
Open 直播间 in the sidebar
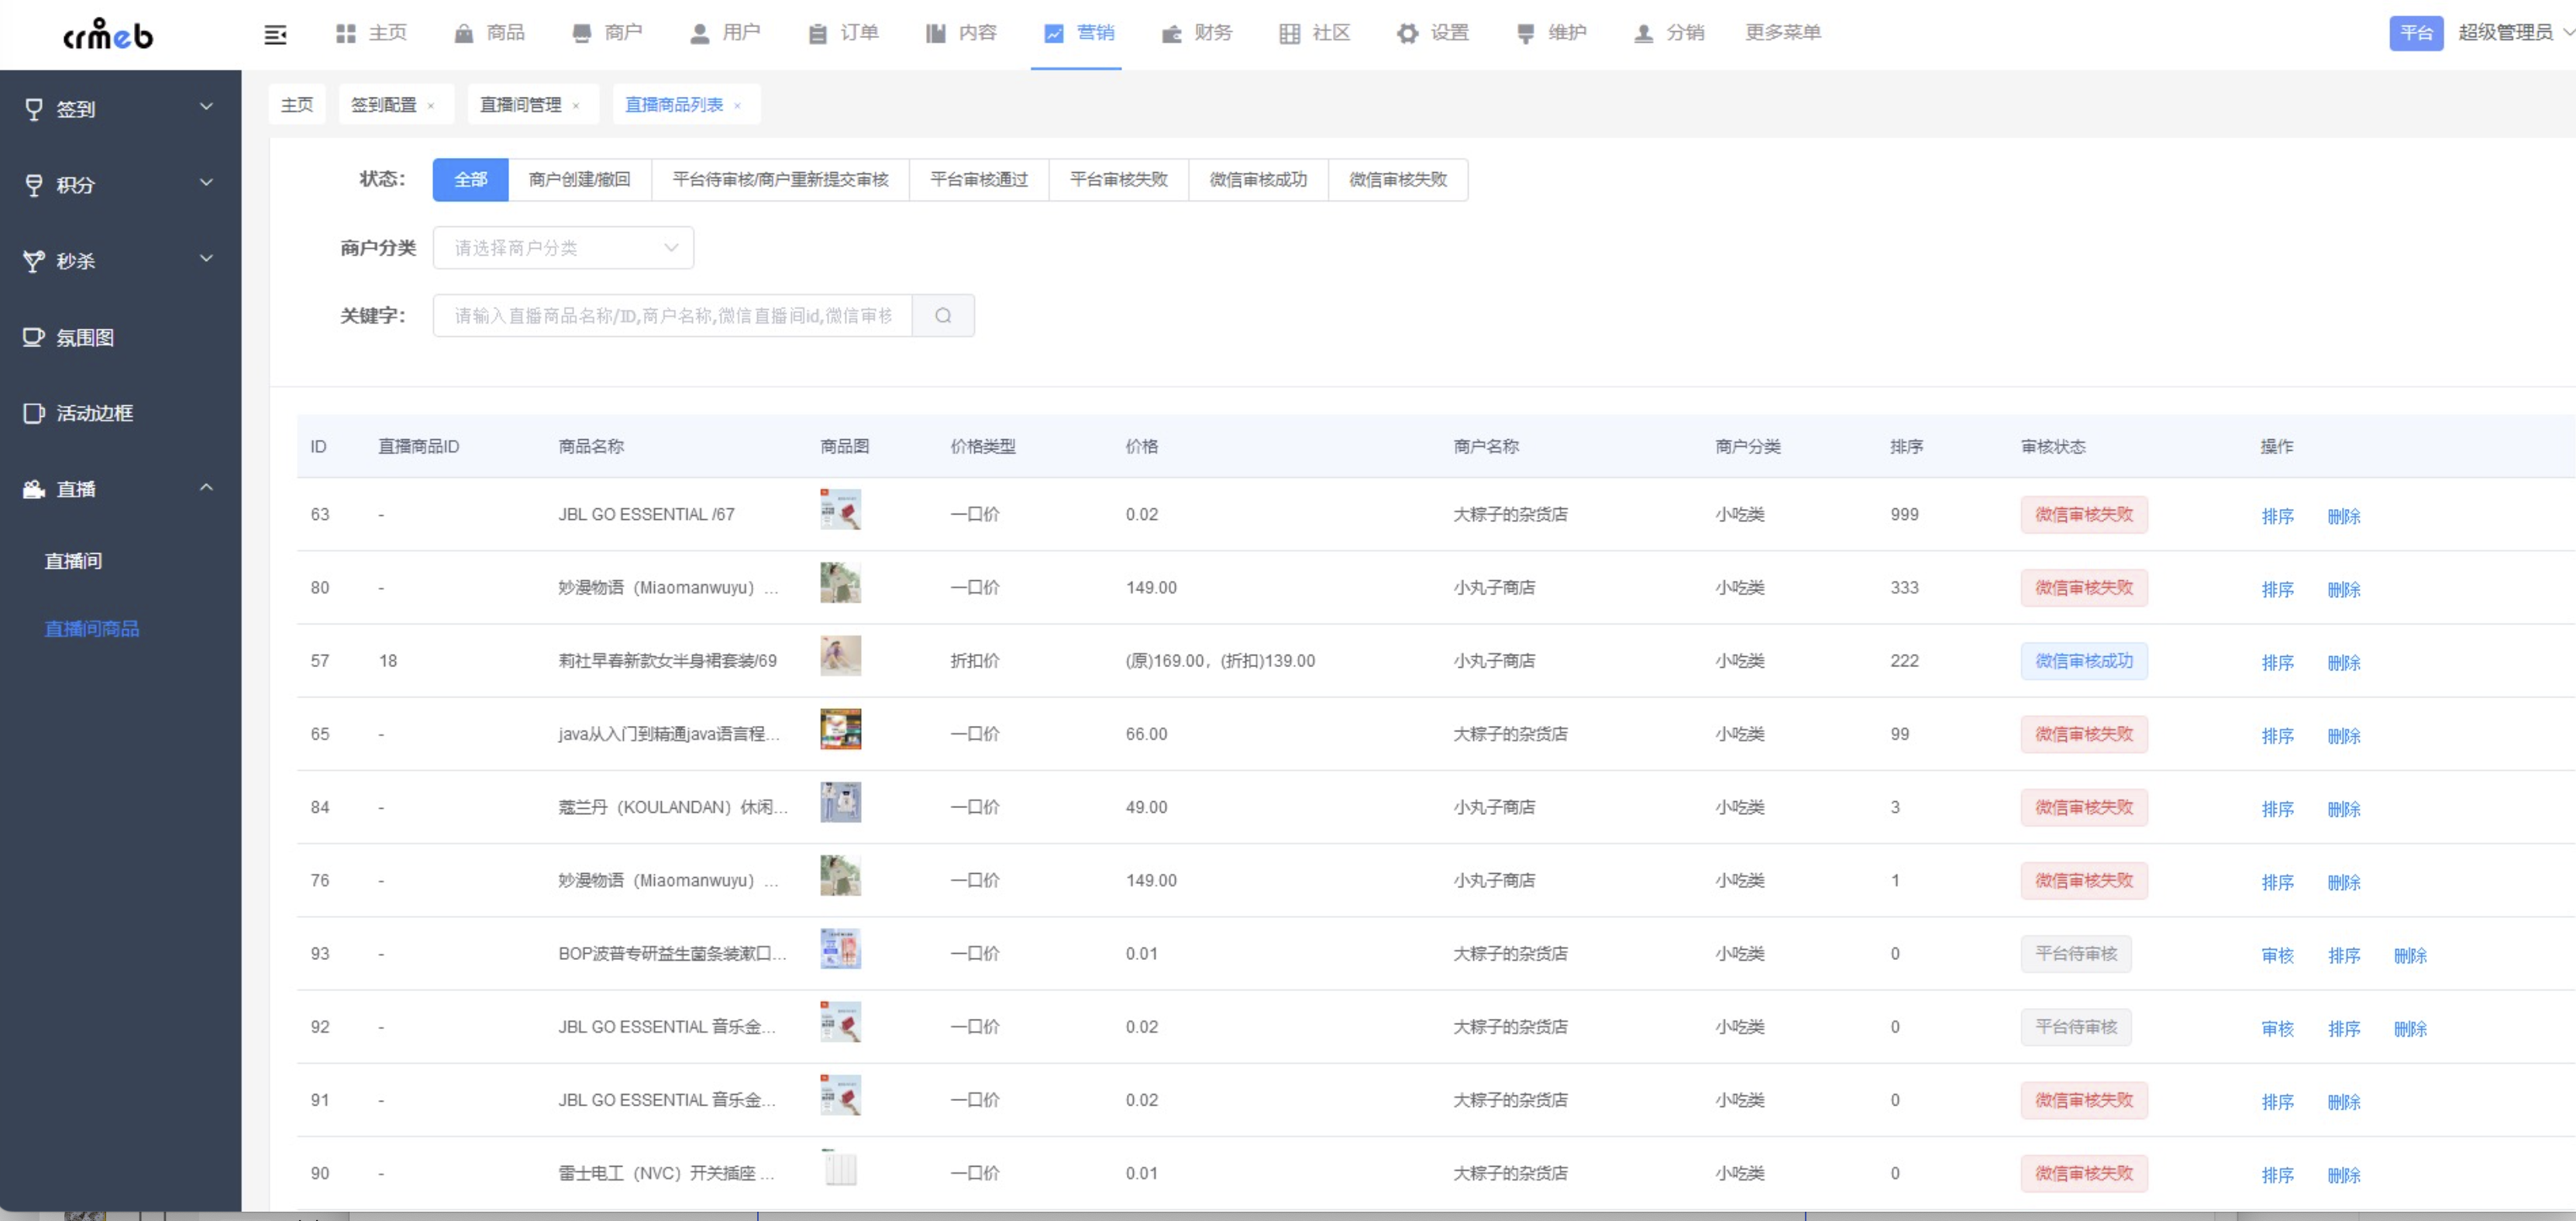(x=73, y=561)
